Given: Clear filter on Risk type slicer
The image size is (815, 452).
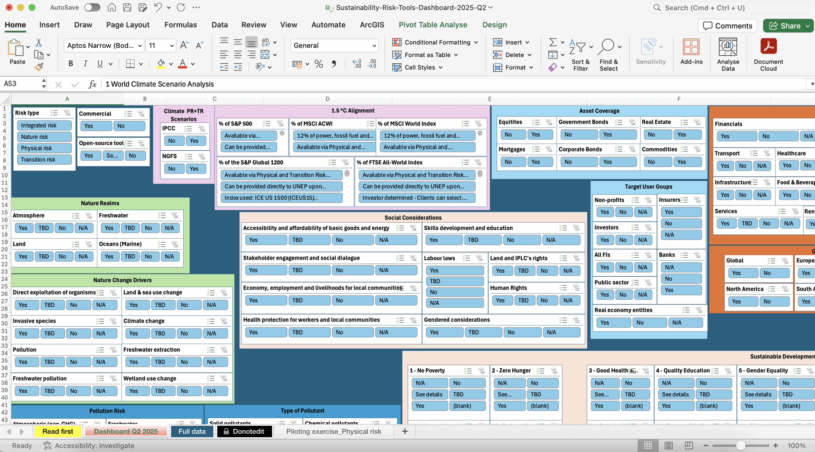Looking at the screenshot, I should pos(67,113).
